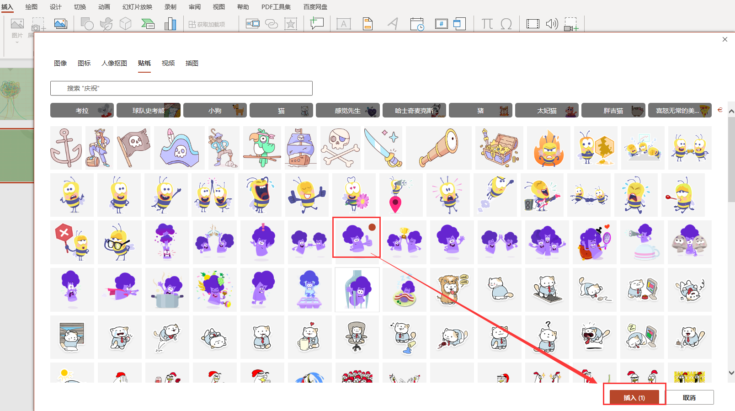Click the slide number ribbon icon

[442, 23]
